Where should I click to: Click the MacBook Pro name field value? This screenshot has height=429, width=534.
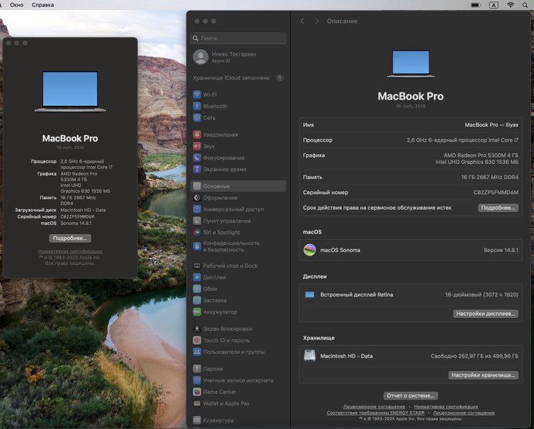tap(492, 125)
